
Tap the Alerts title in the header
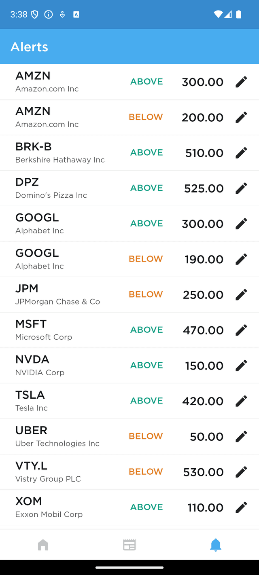[x=29, y=47]
